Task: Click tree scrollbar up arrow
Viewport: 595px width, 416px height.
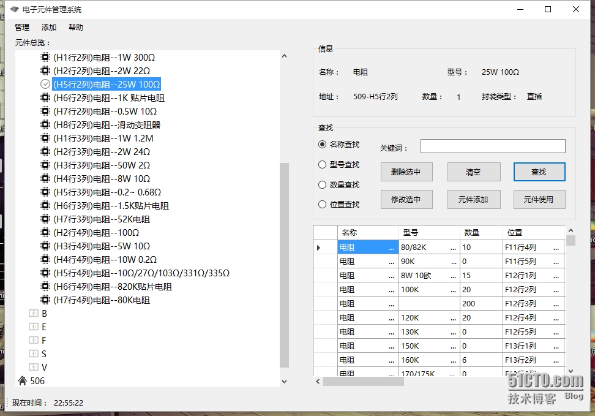Action: (284, 56)
